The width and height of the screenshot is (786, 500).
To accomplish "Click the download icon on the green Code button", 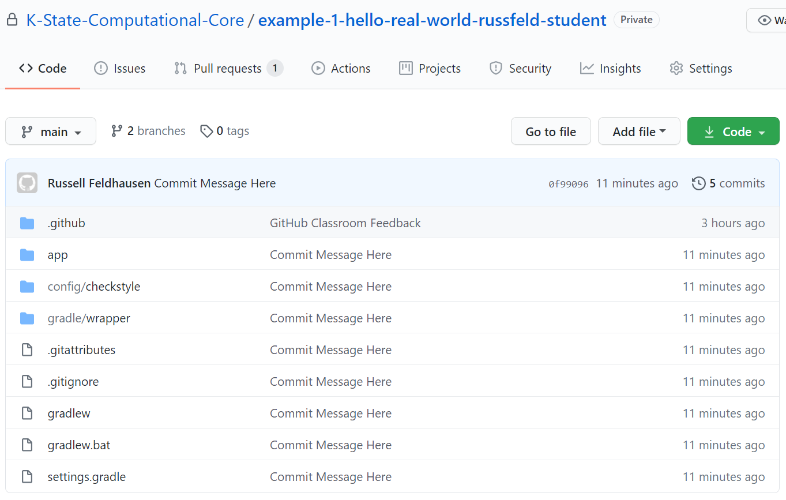I will tap(709, 132).
